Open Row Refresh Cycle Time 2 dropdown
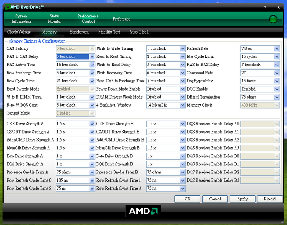Viewport: 287px width, 225px height. [75, 188]
